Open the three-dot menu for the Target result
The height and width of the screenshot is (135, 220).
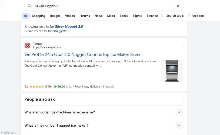[x=182, y=46]
